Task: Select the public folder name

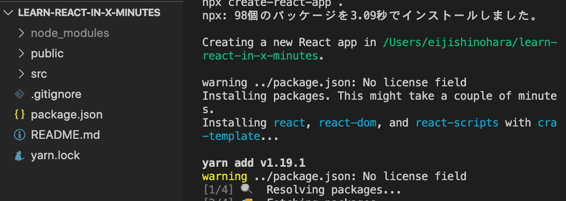Action: pos(47,54)
